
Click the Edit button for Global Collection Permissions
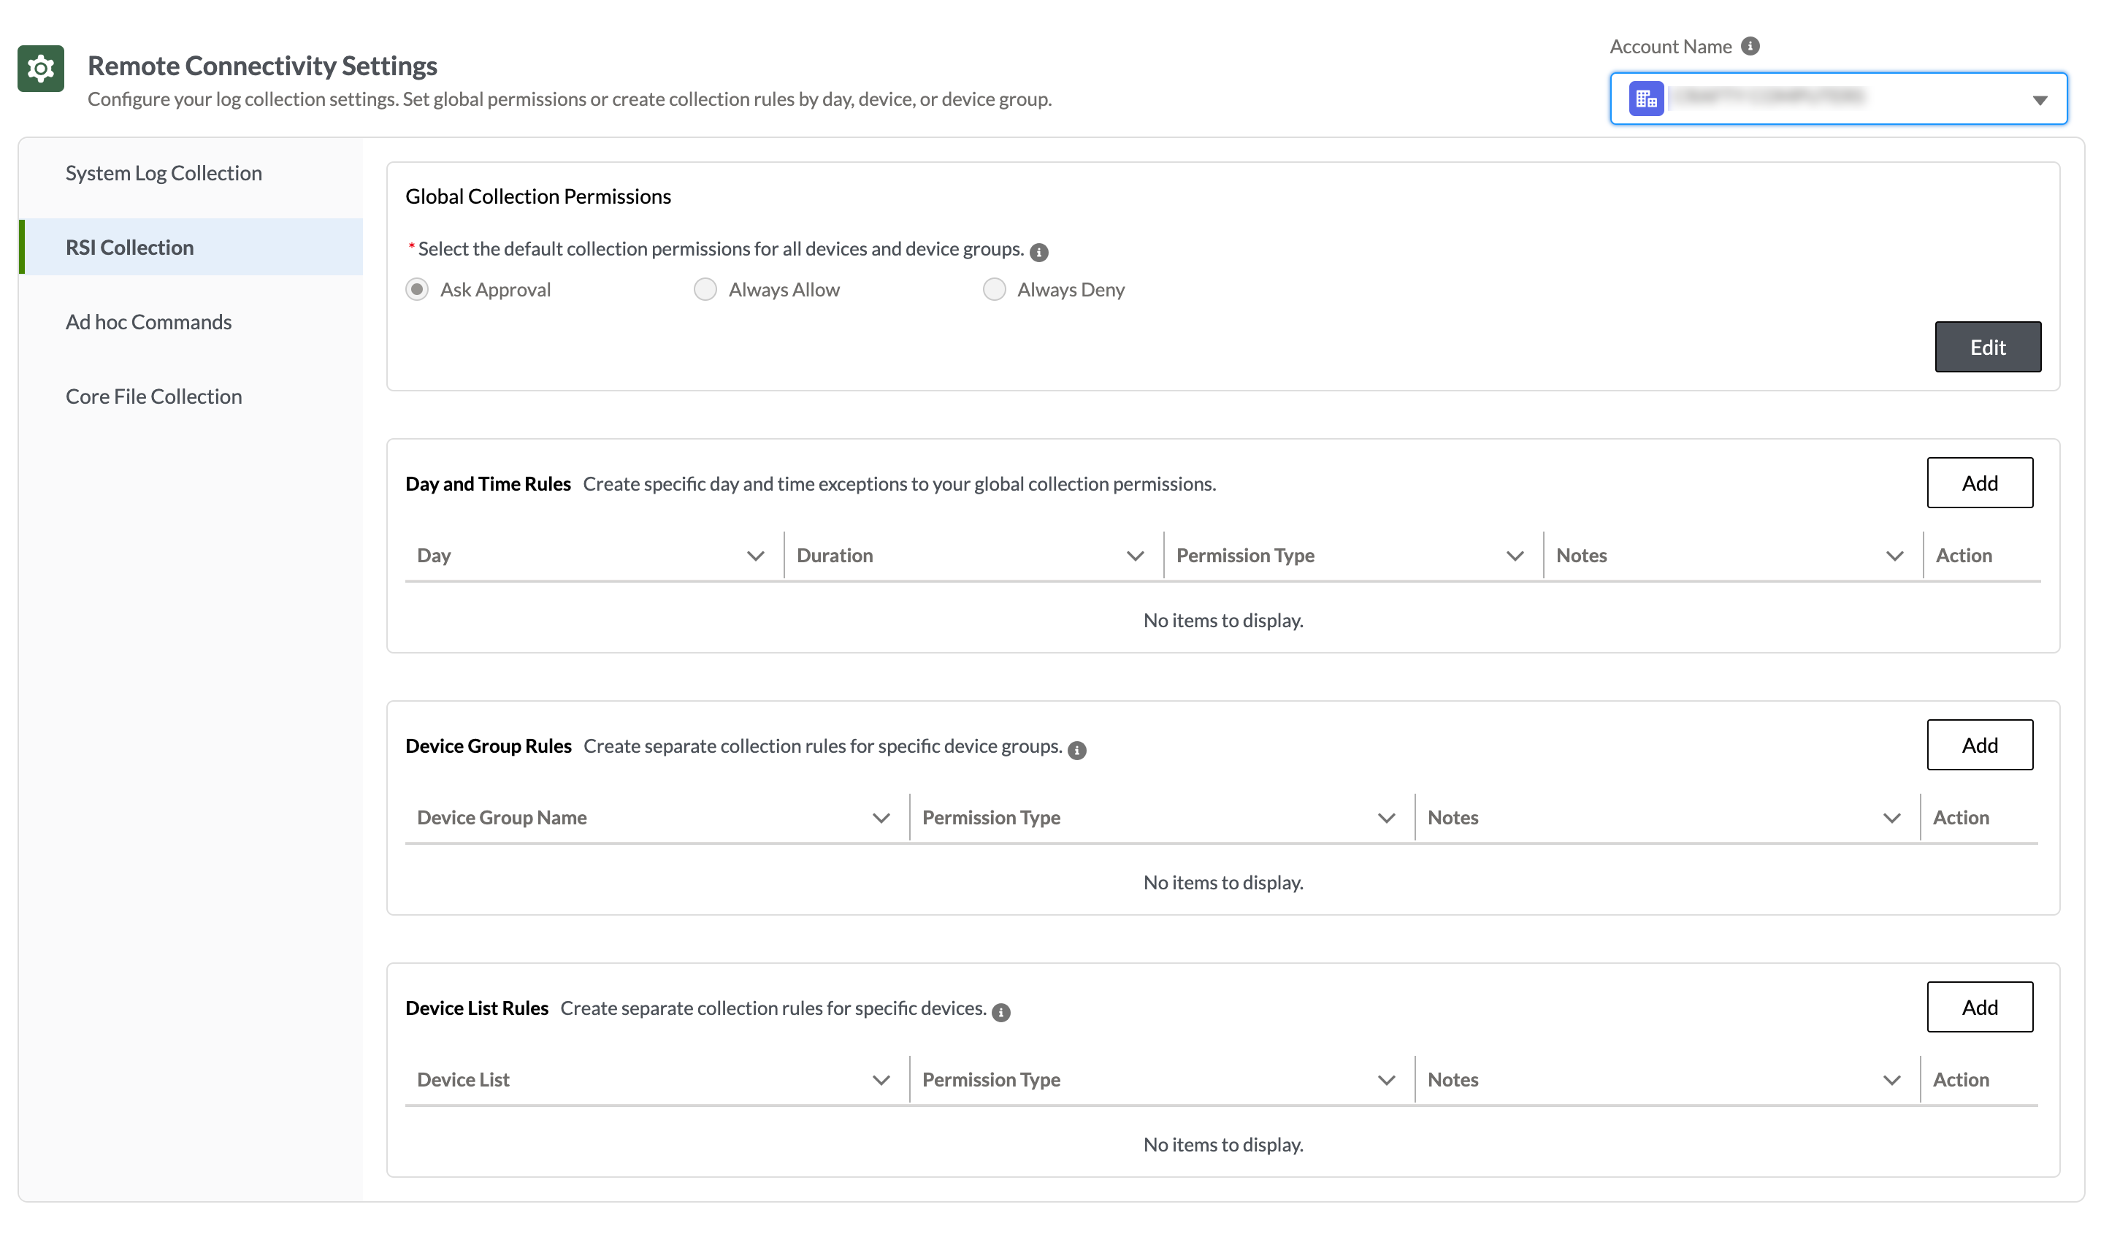pos(1988,347)
